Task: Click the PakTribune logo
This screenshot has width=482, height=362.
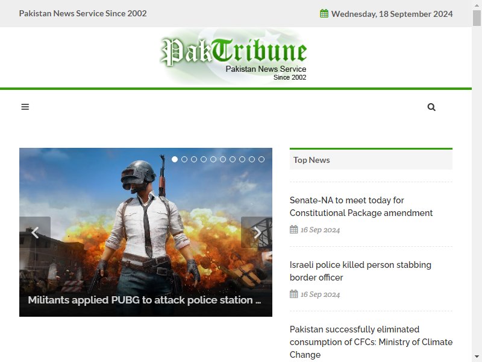Action: [233, 57]
